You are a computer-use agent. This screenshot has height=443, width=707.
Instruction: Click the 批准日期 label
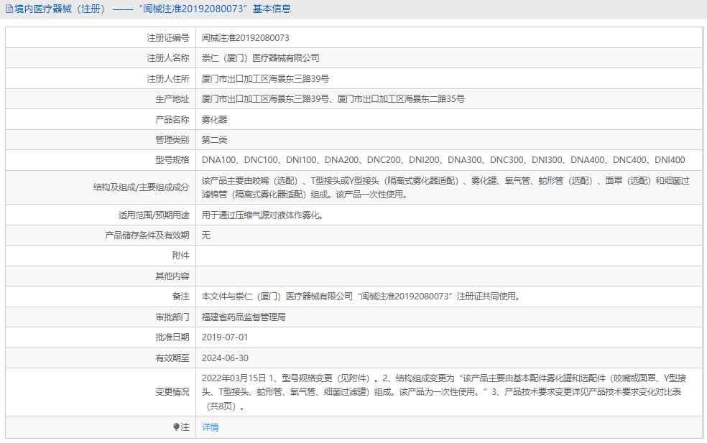coord(172,337)
